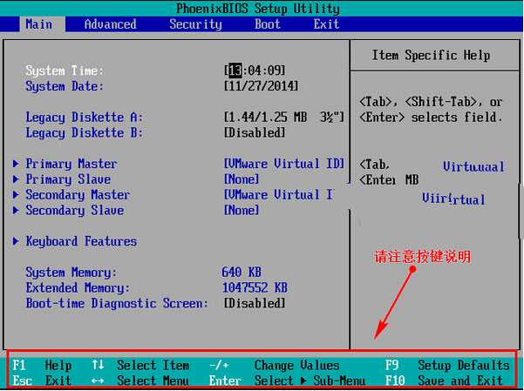Select the Boot tab
524x391 pixels.
pos(268,24)
